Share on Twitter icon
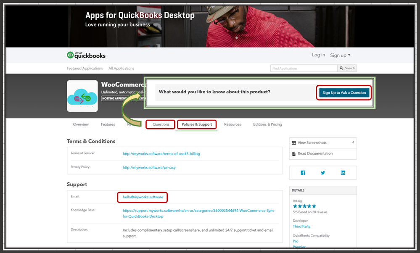 (x=323, y=173)
